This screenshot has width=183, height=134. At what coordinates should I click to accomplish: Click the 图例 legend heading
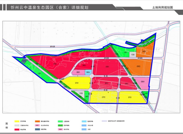tap(7, 125)
